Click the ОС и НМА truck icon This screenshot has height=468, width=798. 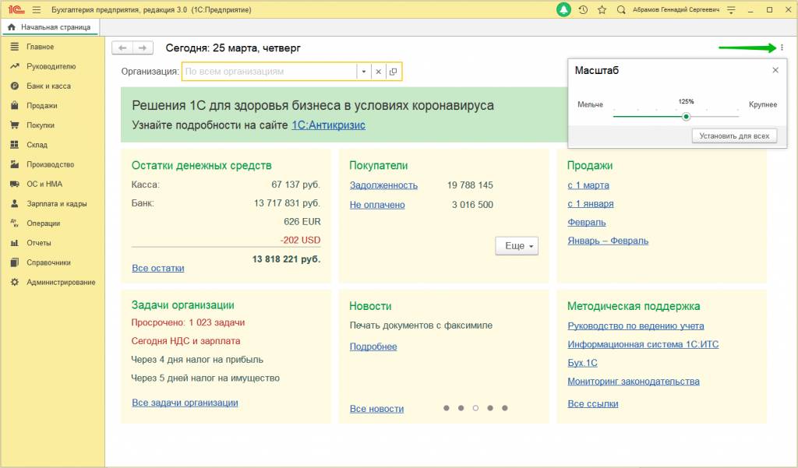tap(15, 184)
